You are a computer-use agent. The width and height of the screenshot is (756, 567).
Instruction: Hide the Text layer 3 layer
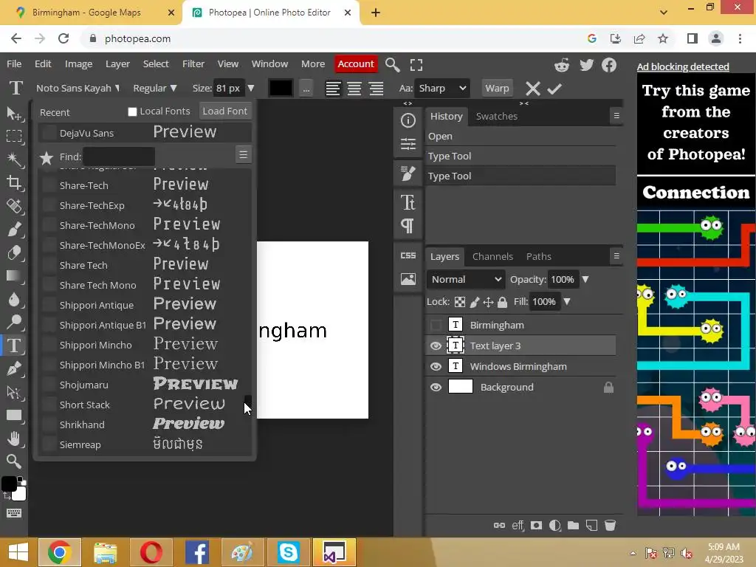[x=436, y=346]
